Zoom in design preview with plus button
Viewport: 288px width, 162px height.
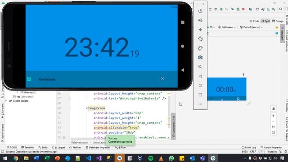pos(273,116)
